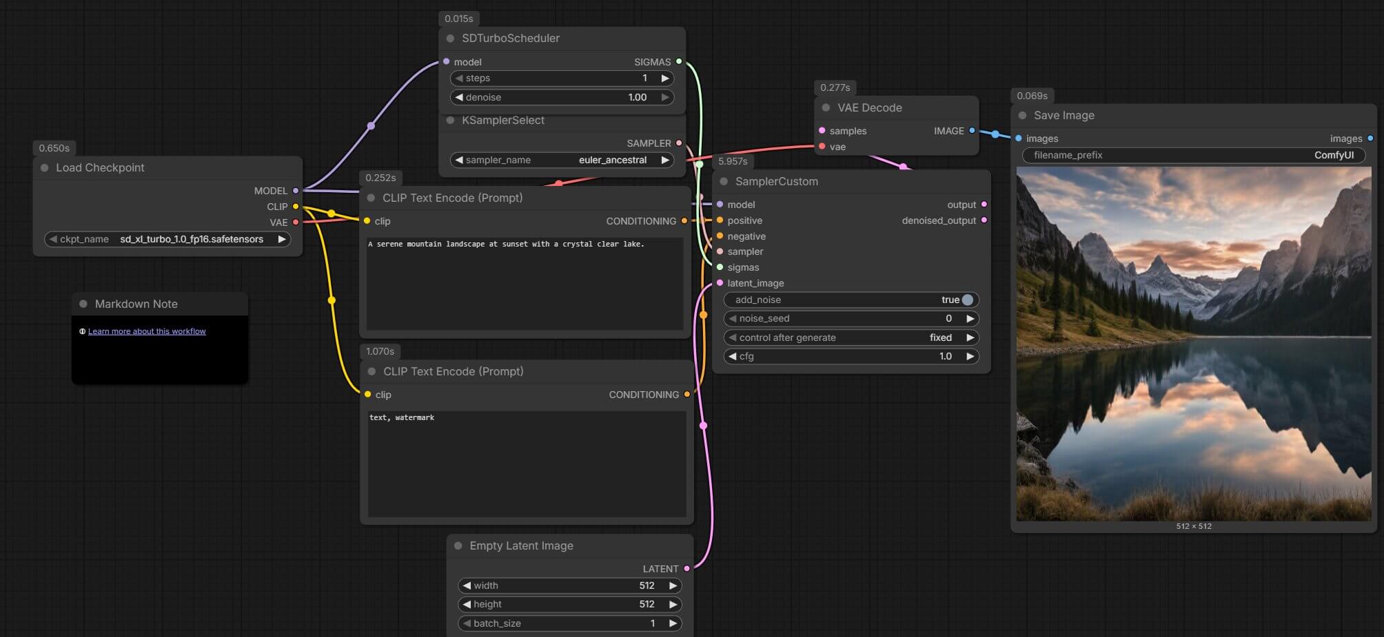Image resolution: width=1384 pixels, height=637 pixels.
Task: Click the generated mountain lake image preview
Action: tap(1194, 344)
